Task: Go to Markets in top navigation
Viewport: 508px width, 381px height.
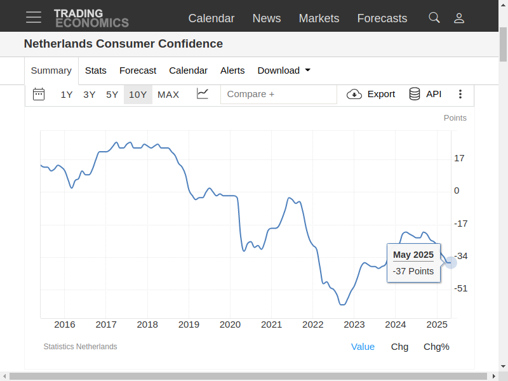Action: click(x=319, y=18)
